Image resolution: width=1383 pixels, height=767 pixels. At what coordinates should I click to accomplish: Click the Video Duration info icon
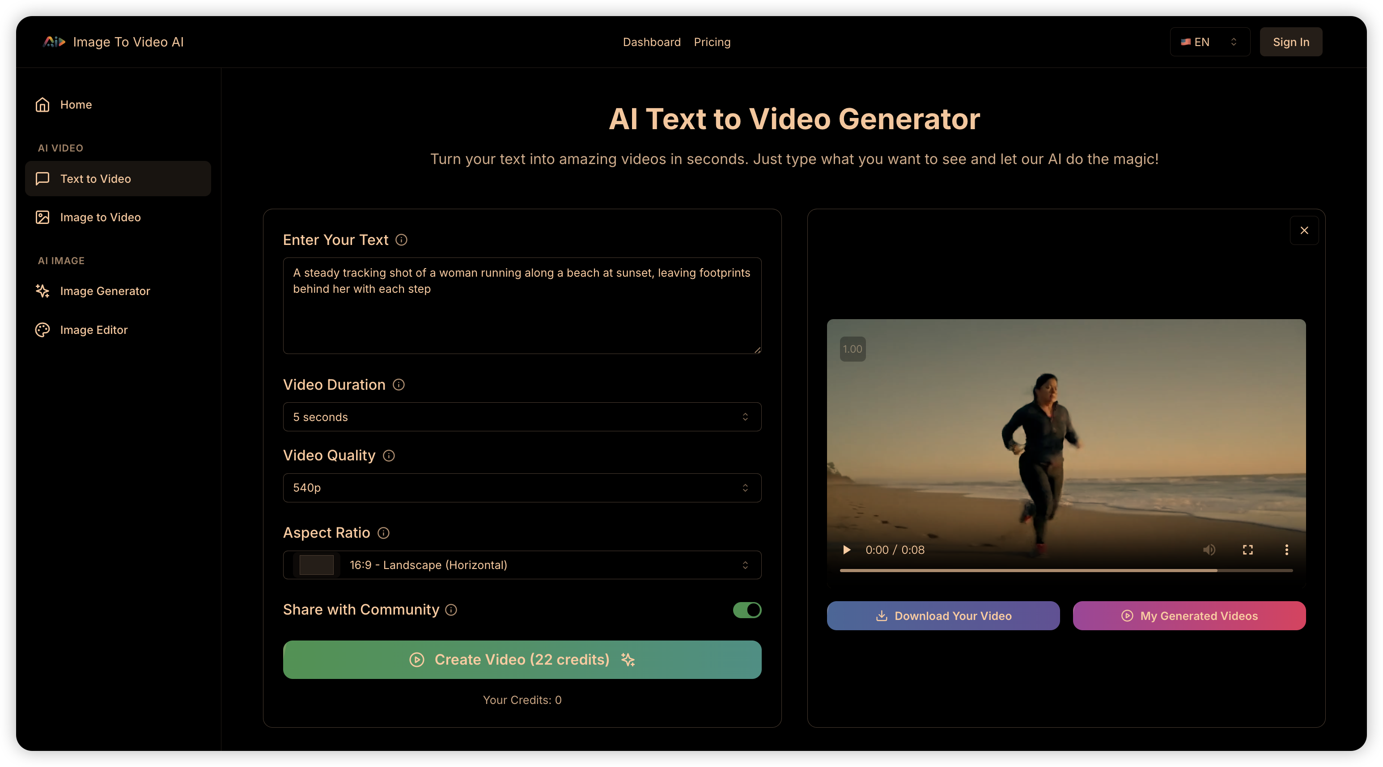click(x=399, y=384)
